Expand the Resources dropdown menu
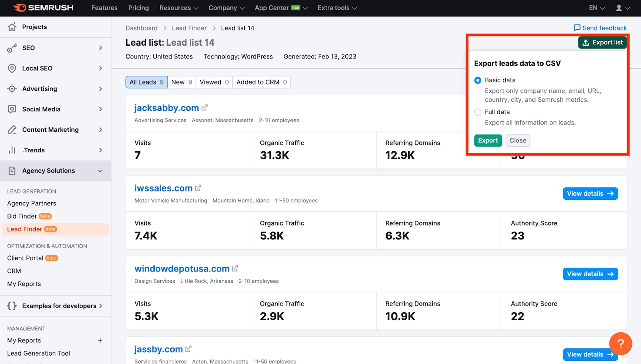This screenshot has width=641, height=364. [x=179, y=8]
